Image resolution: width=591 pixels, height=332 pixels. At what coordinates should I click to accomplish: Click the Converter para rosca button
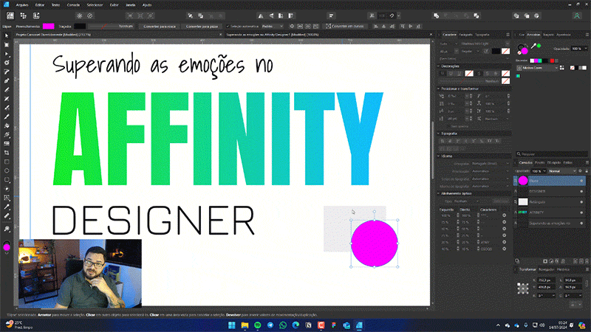pyautogui.click(x=160, y=27)
